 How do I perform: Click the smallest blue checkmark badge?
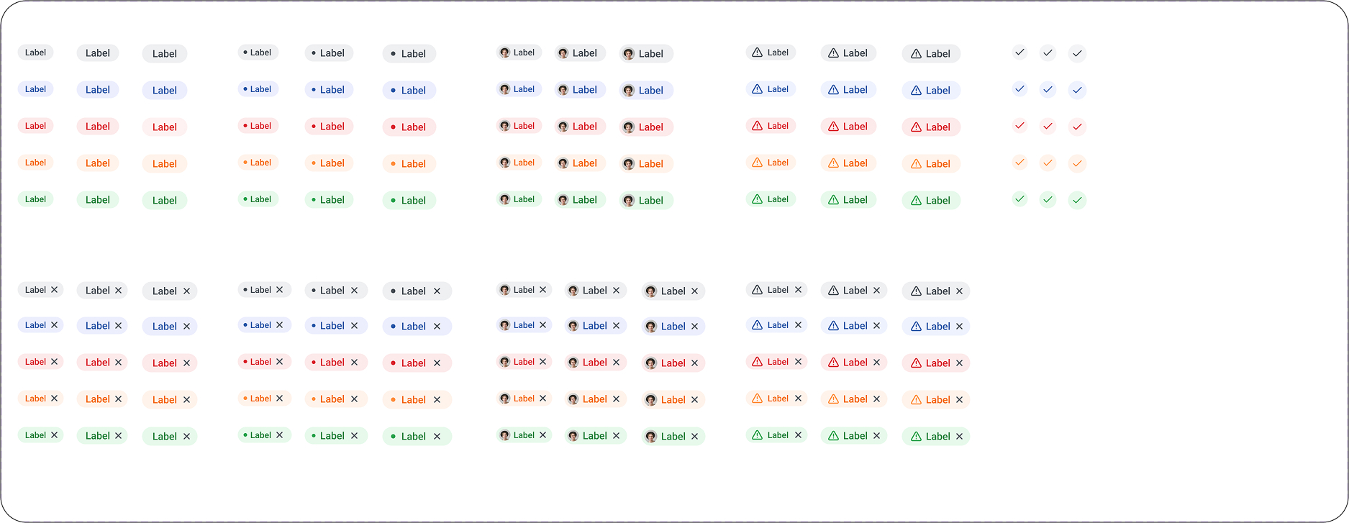pyautogui.click(x=1019, y=89)
